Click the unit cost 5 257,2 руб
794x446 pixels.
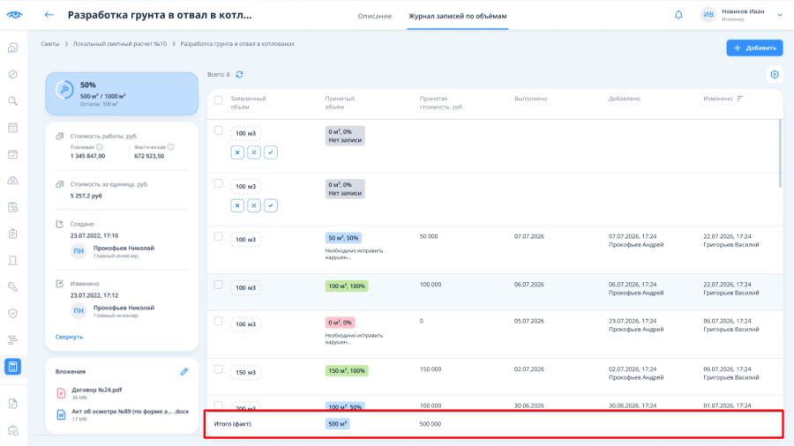point(86,196)
